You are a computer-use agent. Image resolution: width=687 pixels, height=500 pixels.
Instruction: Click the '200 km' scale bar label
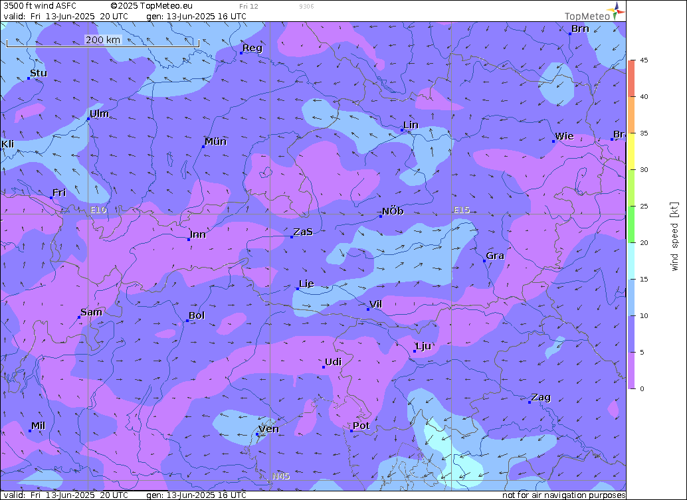pos(103,40)
